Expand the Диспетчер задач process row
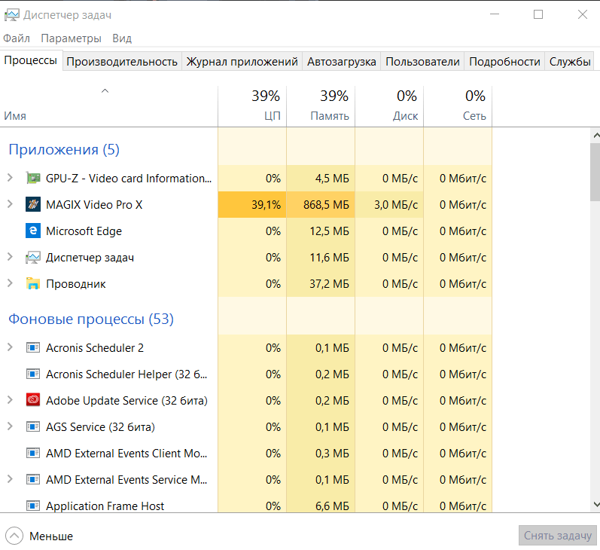Image resolution: width=600 pixels, height=550 pixels. [10, 257]
